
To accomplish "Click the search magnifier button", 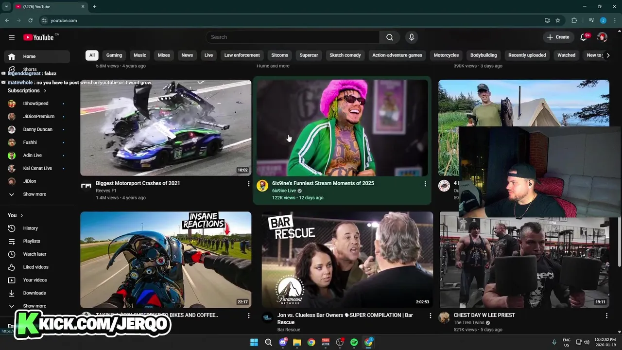I will click(390, 37).
